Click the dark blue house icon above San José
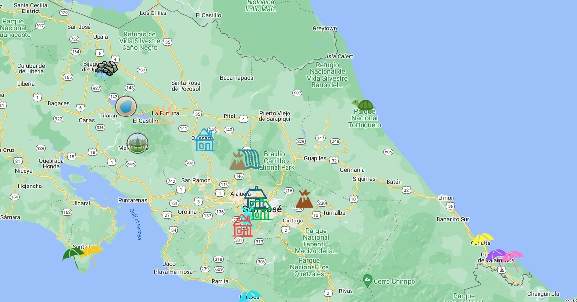577x302 pixels. coord(256,195)
